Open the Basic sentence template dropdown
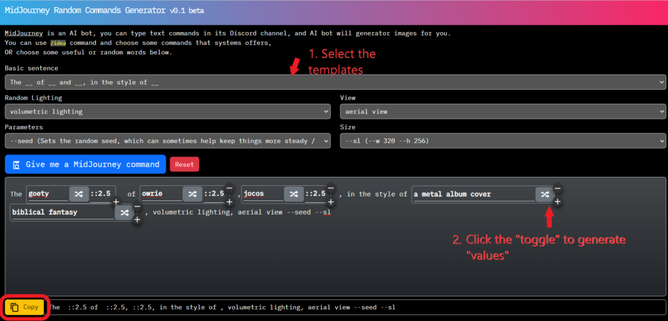Image resolution: width=668 pixels, height=321 pixels. tap(335, 82)
